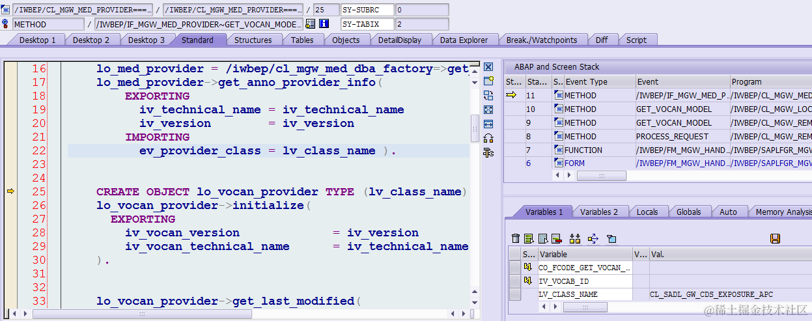Switch to the Desktop 1 tab
Viewport: 812px width, 321px height.
[37, 40]
